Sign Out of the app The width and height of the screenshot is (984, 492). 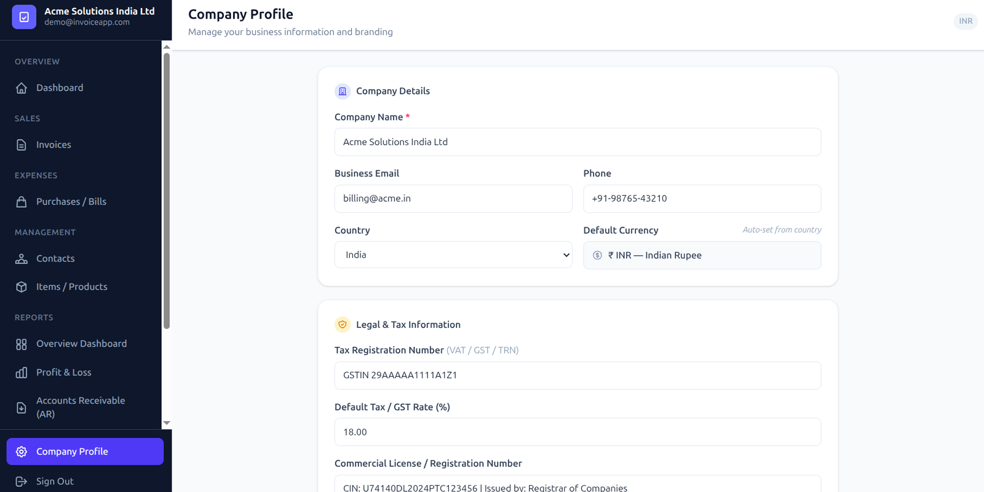(x=85, y=482)
